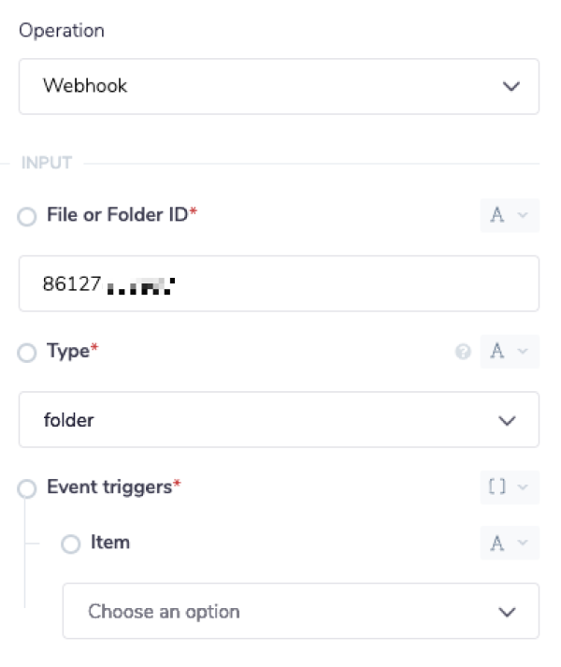
Task: Click the help icon beside Type
Action: pyautogui.click(x=462, y=353)
